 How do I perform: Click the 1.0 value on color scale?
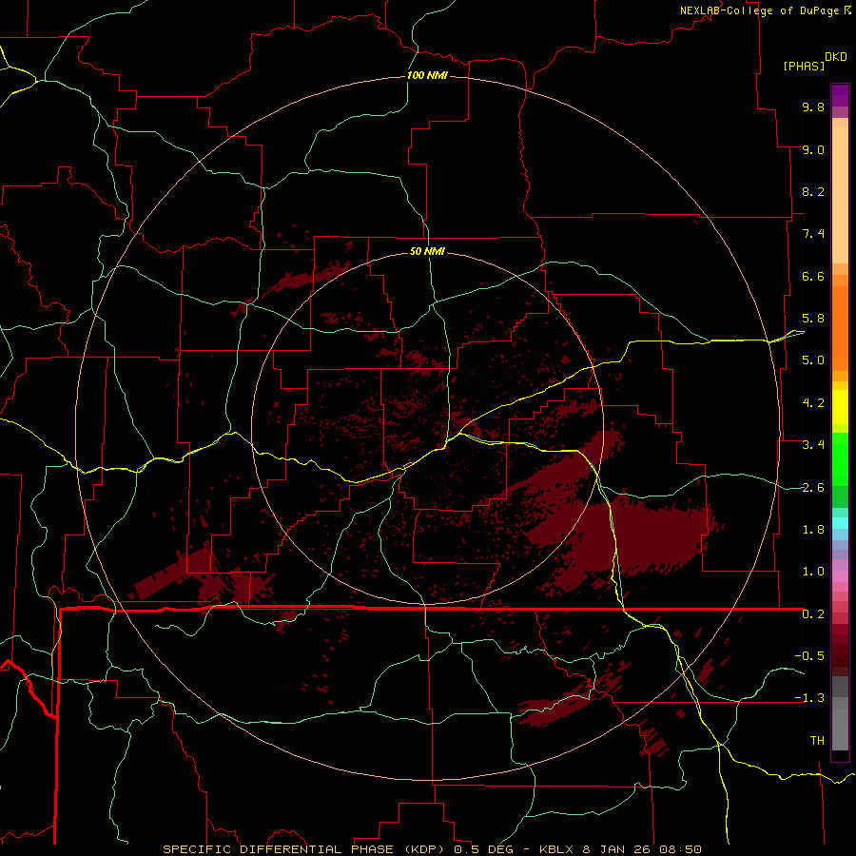click(813, 572)
